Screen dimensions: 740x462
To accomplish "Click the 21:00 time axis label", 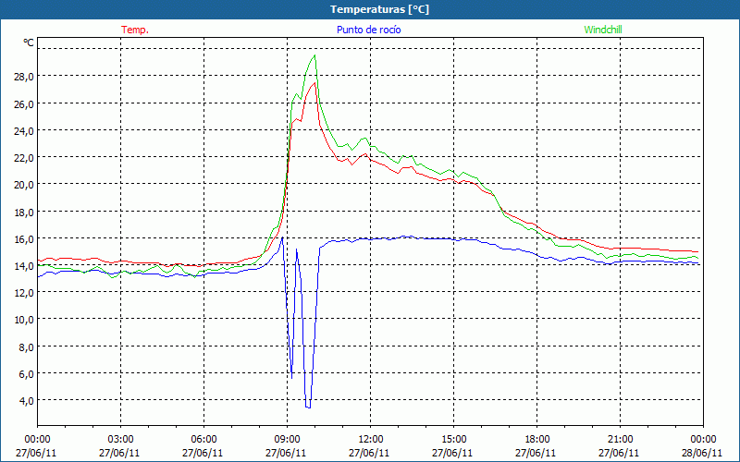I will coord(620,440).
